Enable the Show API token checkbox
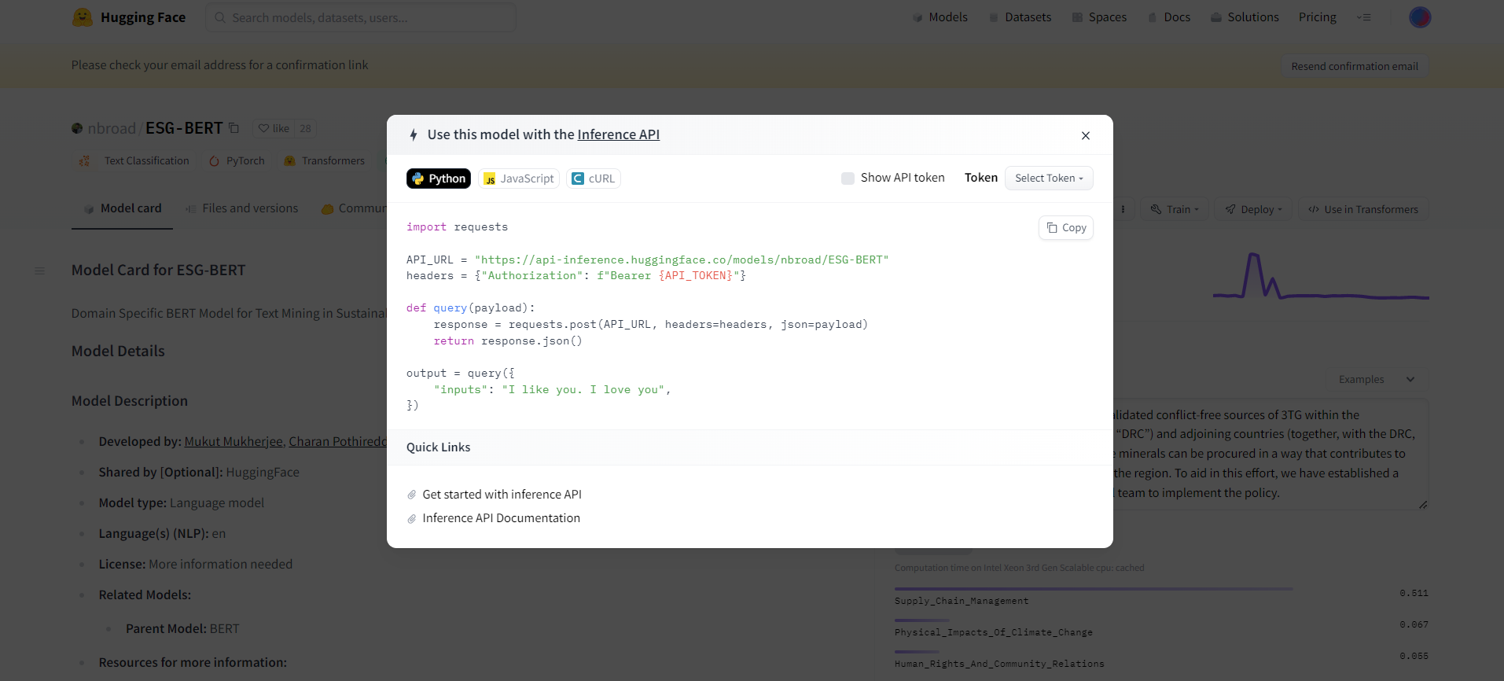Viewport: 1504px width, 681px height. [x=848, y=179]
